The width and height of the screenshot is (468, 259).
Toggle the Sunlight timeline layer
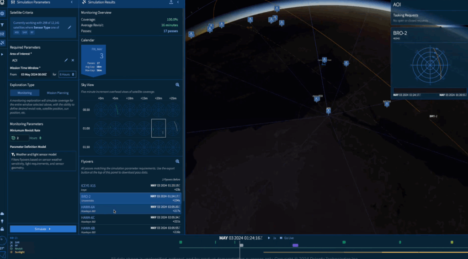(x=18, y=252)
